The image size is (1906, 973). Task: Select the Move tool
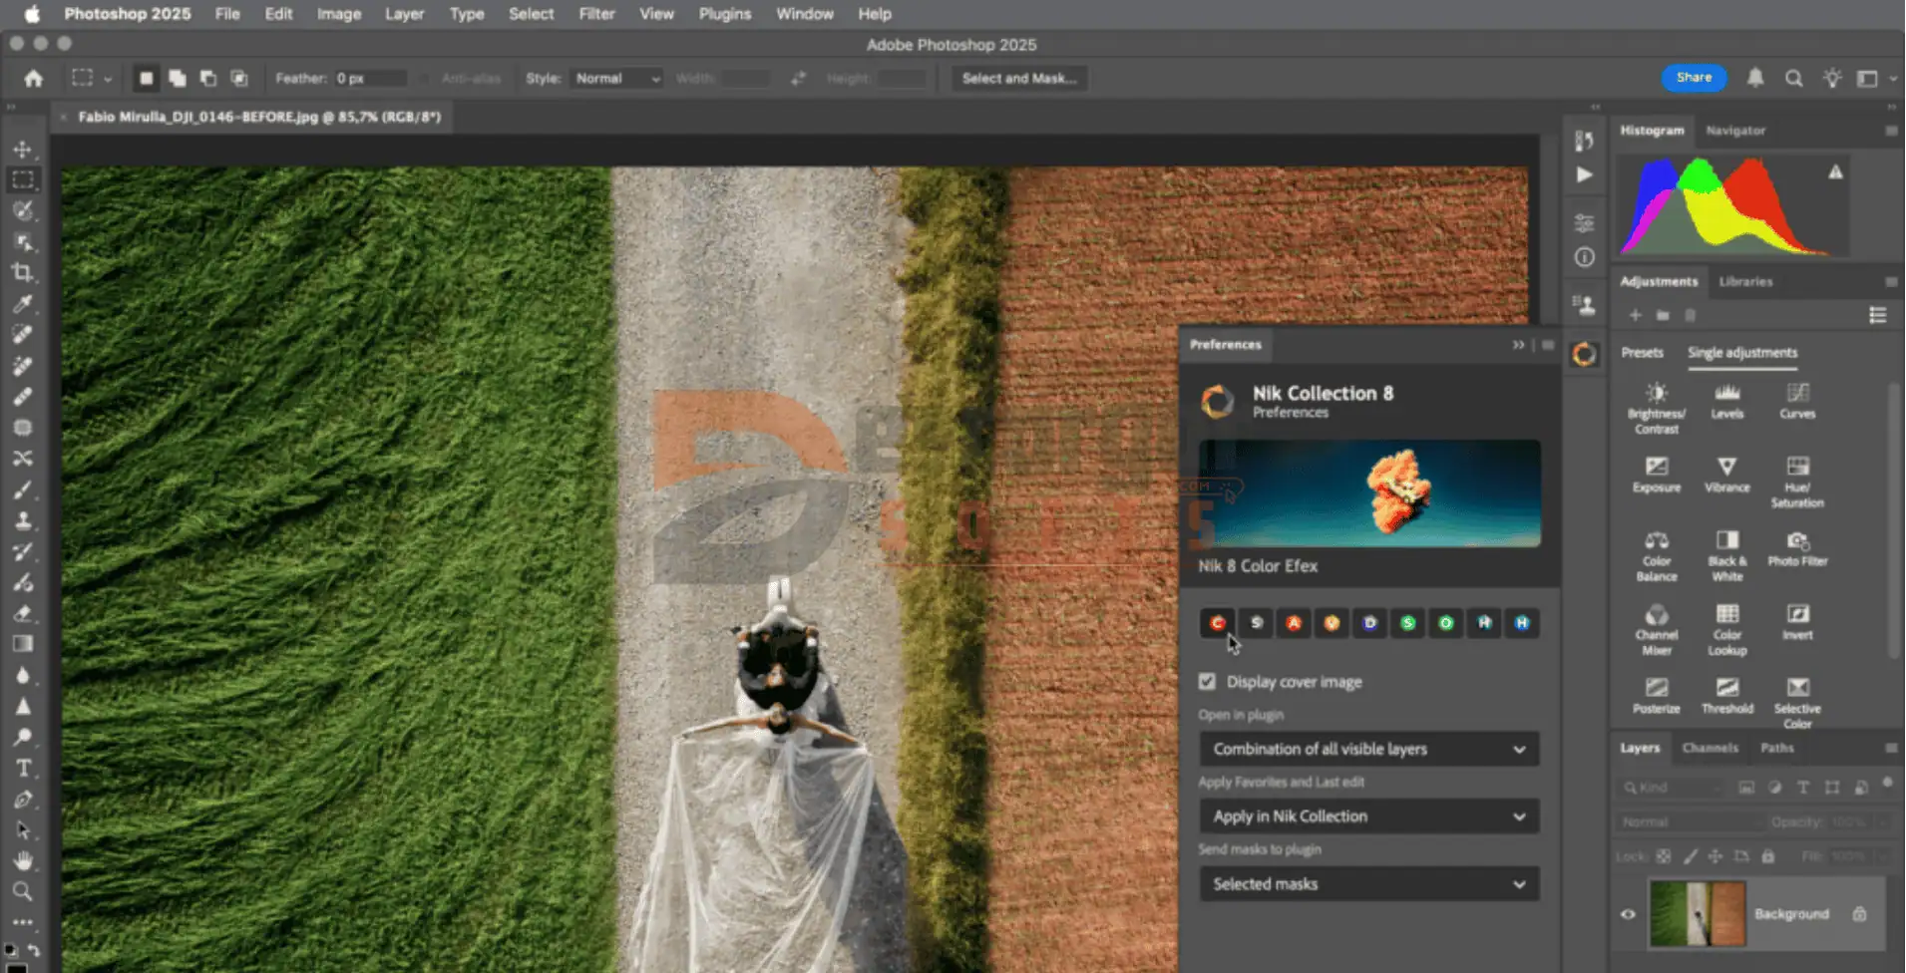pos(22,150)
